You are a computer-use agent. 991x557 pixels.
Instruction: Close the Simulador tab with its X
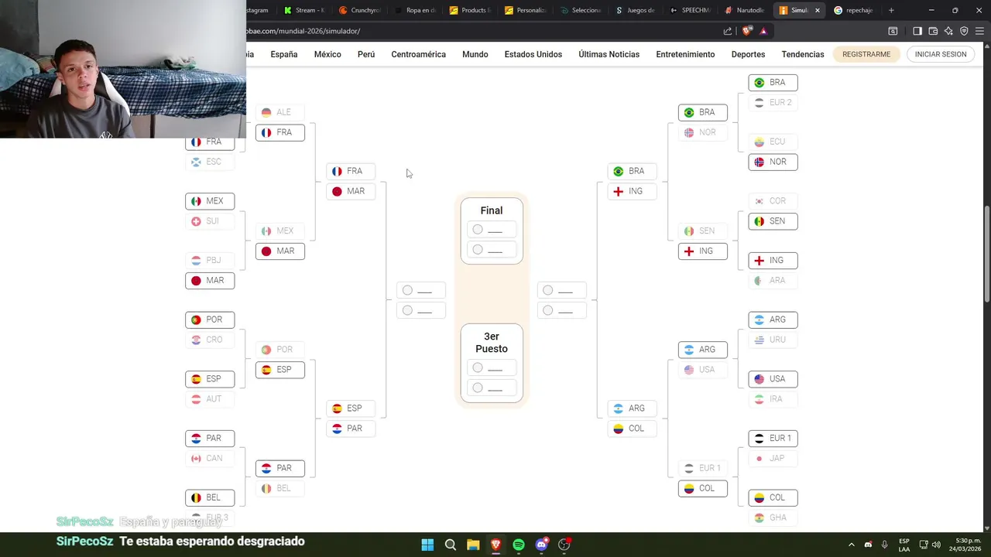817,10
